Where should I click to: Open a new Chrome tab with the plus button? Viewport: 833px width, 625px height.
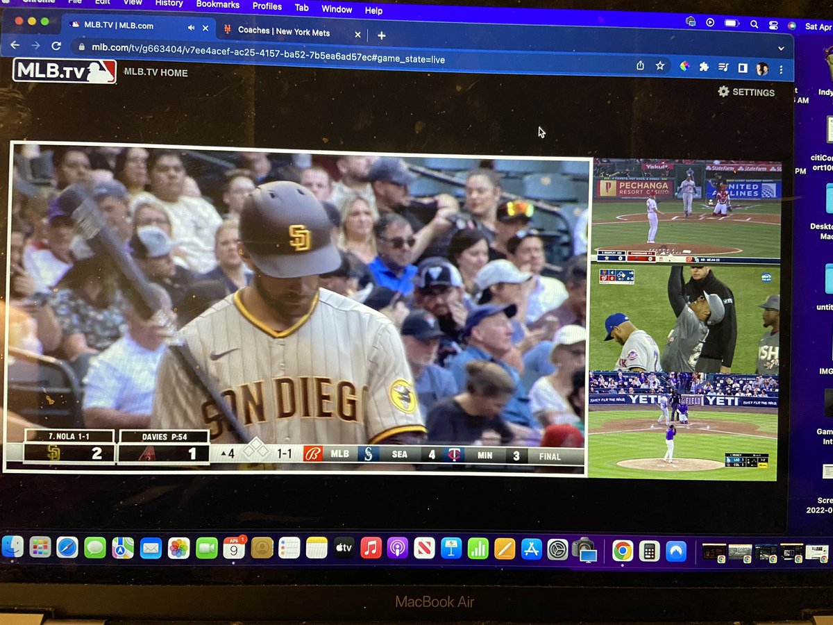(x=381, y=35)
